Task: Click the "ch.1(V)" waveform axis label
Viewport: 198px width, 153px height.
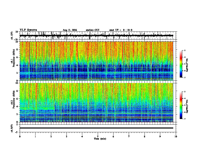Action: [x=12, y=35]
